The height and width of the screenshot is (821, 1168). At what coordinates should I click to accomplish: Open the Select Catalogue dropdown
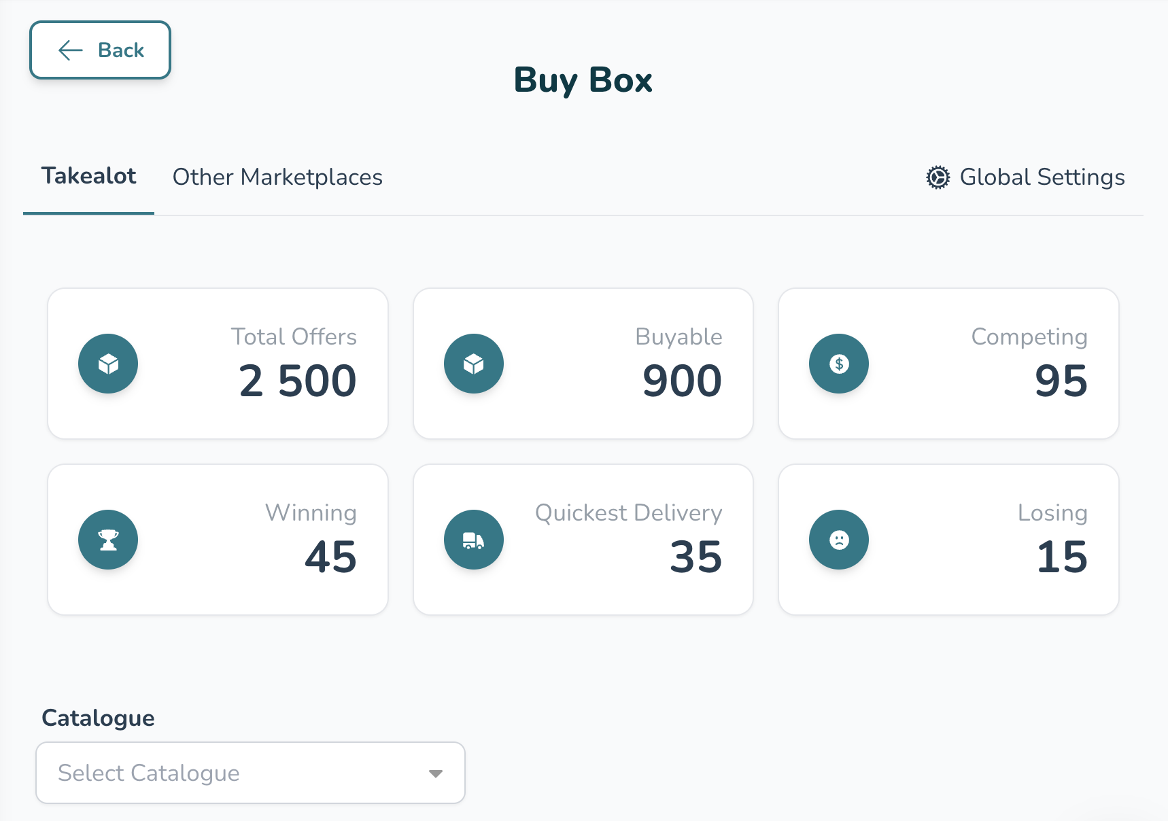[x=250, y=773]
